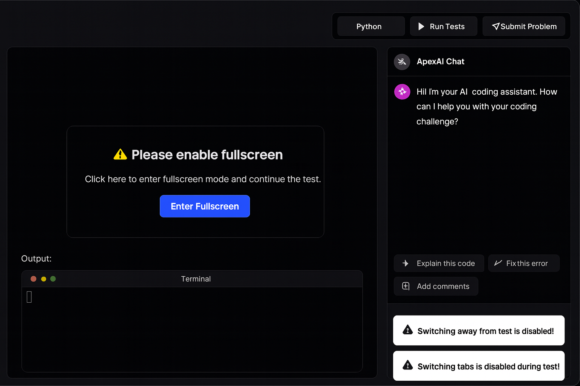Image resolution: width=580 pixels, height=386 pixels.
Task: Click the ApexAI Chat panel title
Action: point(440,62)
